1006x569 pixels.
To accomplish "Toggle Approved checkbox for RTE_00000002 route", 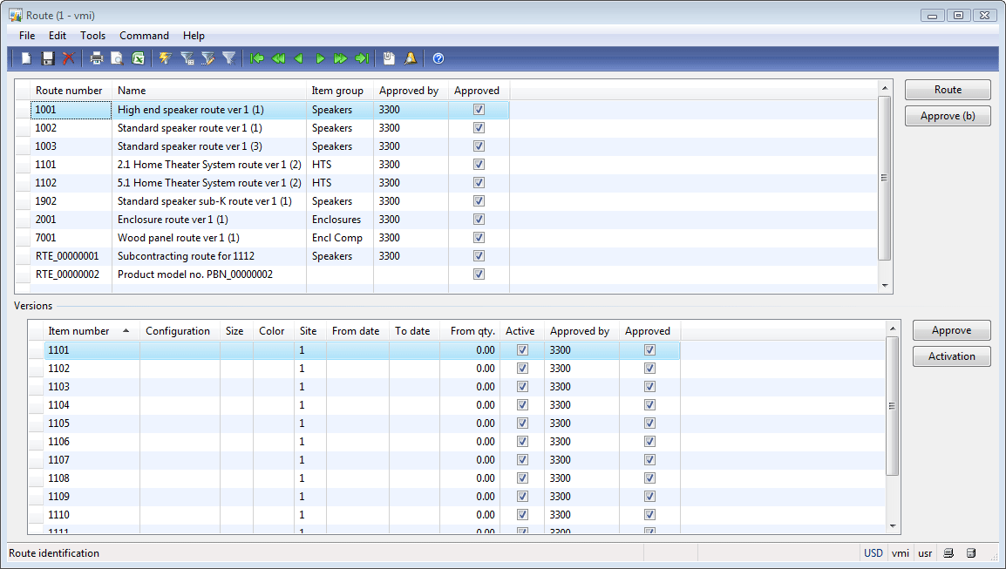I will [479, 274].
